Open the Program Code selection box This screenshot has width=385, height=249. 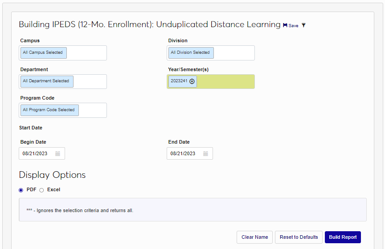click(x=63, y=110)
